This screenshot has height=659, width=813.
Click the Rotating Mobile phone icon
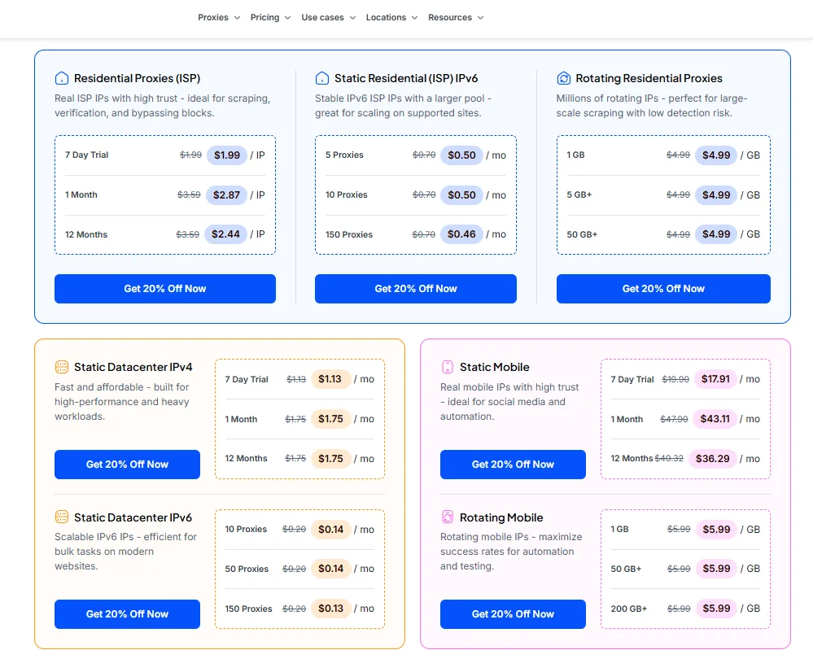coord(448,517)
